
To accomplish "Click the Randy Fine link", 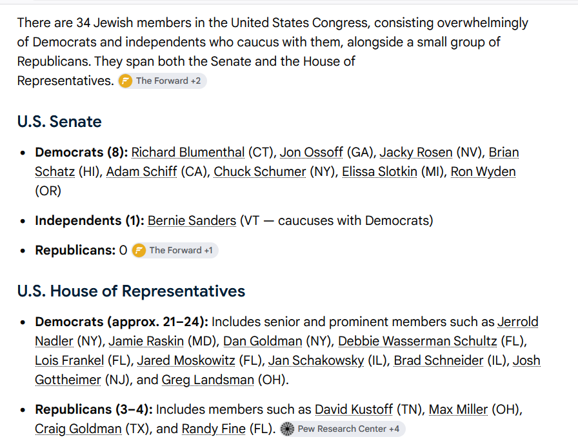I will (214, 429).
